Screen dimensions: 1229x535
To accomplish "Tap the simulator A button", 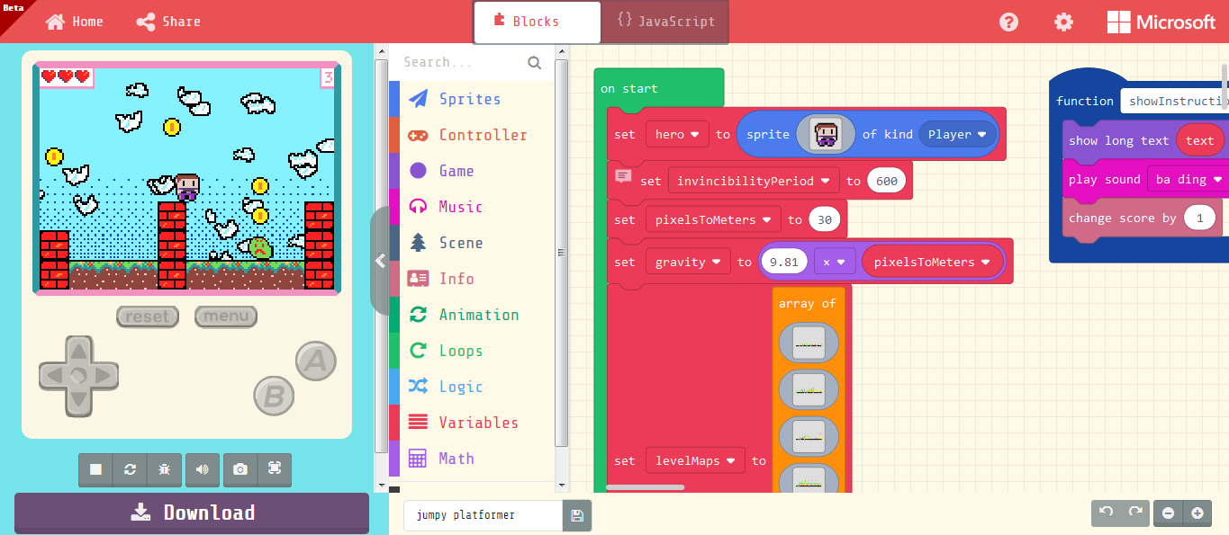I will [x=315, y=361].
